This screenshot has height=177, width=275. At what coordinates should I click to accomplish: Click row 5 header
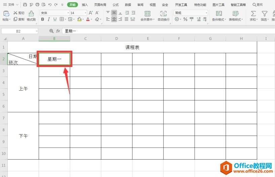[x=4, y=94]
